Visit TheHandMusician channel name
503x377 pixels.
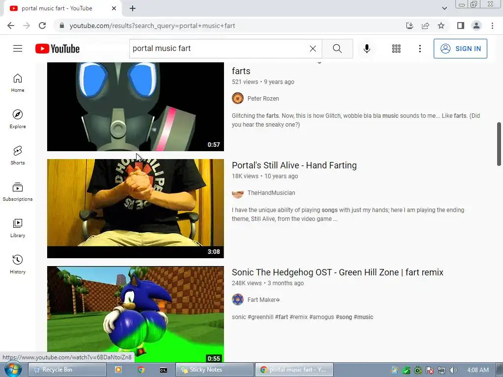coord(271,192)
